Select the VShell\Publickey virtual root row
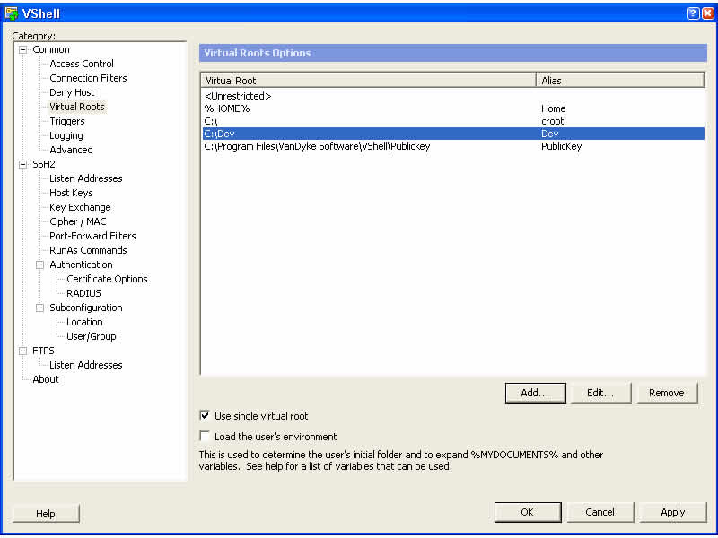The height and width of the screenshot is (538, 718). (x=453, y=146)
